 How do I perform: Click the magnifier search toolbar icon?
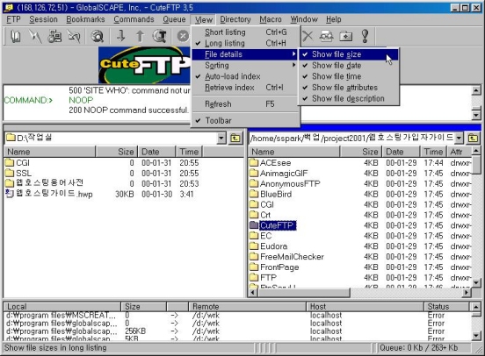pyautogui.click(x=98, y=37)
